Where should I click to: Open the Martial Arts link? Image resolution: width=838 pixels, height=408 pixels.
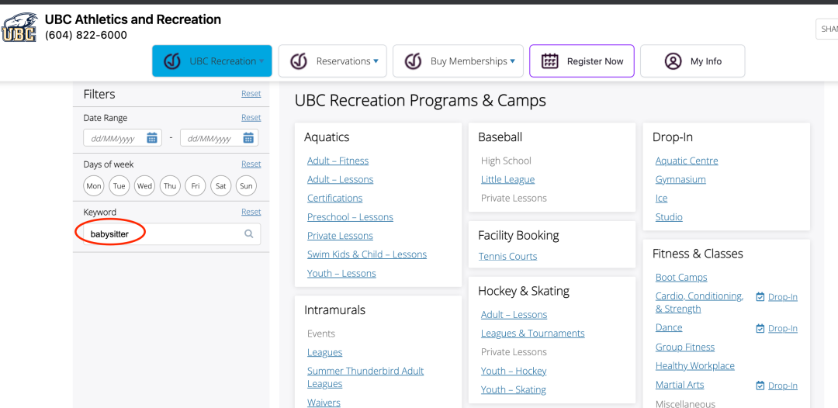click(x=680, y=385)
